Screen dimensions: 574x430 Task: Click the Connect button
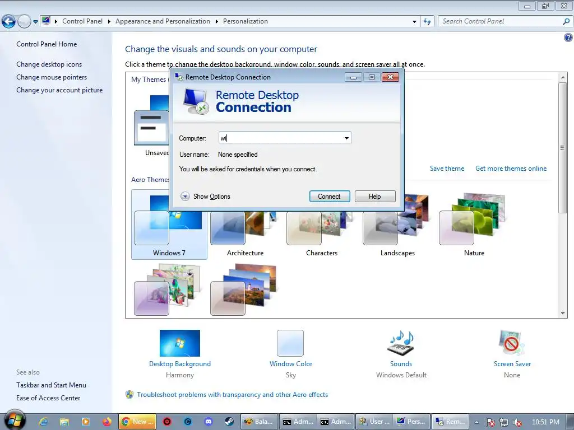330,197
